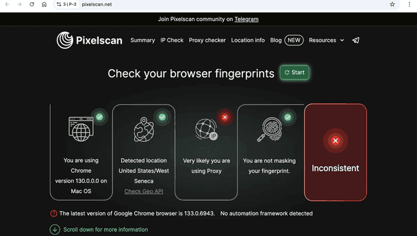Open the Check Geo API link
417x236 pixels.
(144, 191)
